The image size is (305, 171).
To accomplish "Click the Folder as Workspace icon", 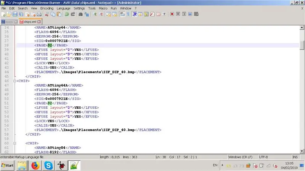I will click(x=158, y=14).
